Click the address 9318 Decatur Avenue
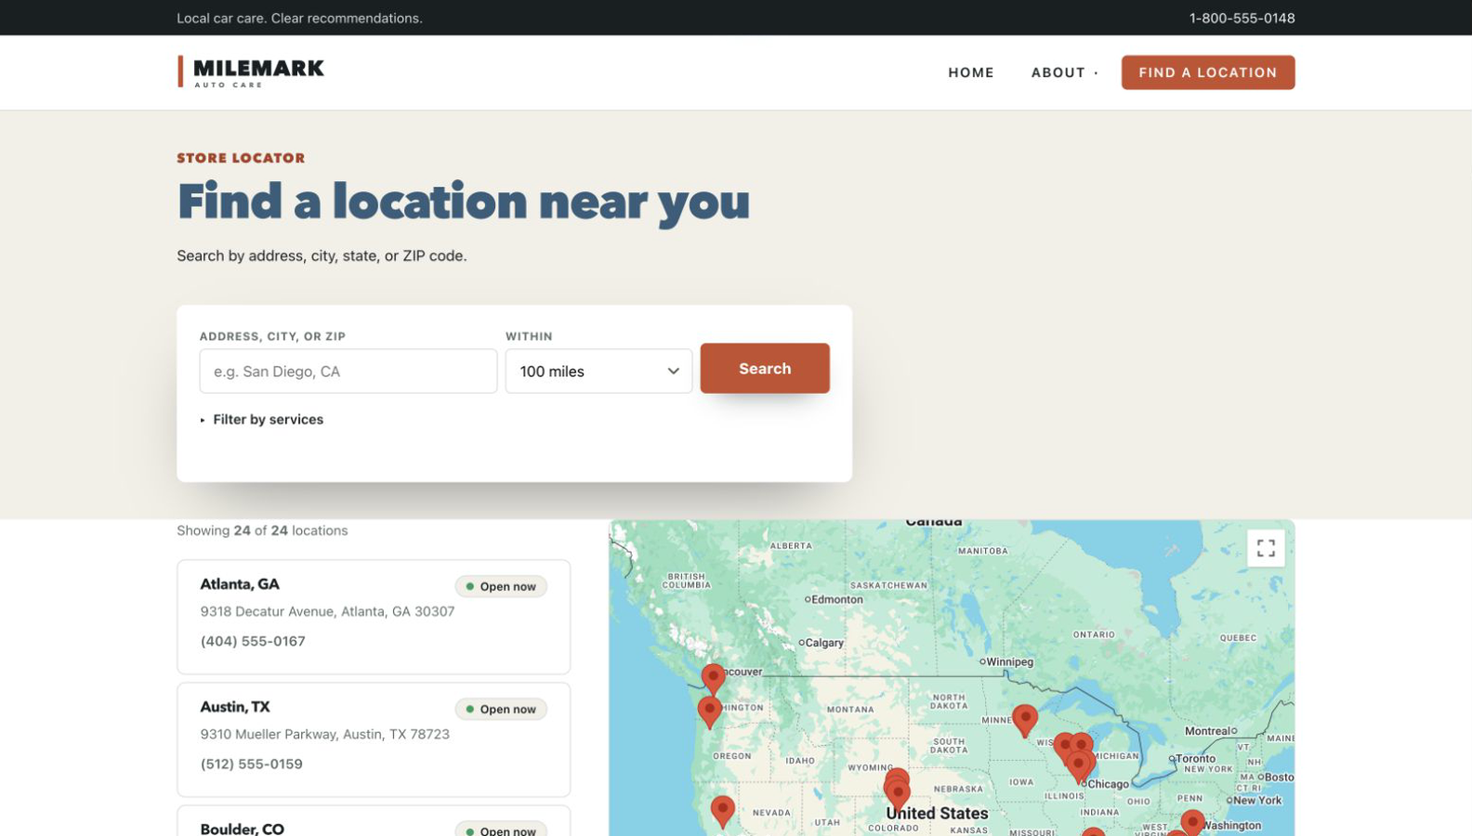Image resolution: width=1472 pixels, height=836 pixels. click(x=327, y=611)
